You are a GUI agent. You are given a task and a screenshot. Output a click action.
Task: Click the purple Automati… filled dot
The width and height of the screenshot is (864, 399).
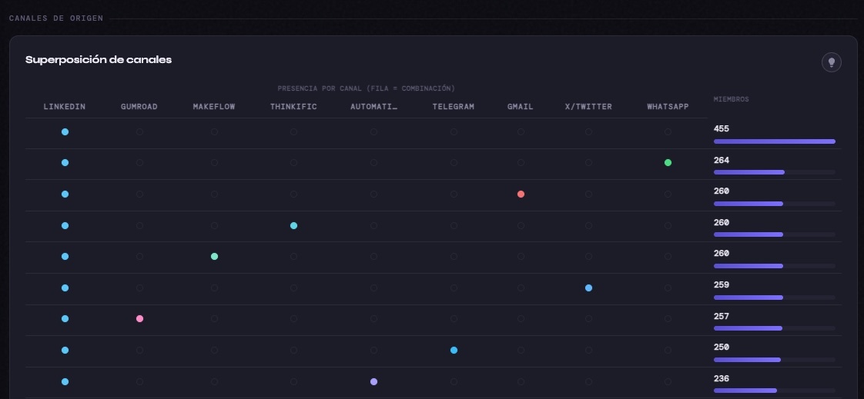(373, 381)
